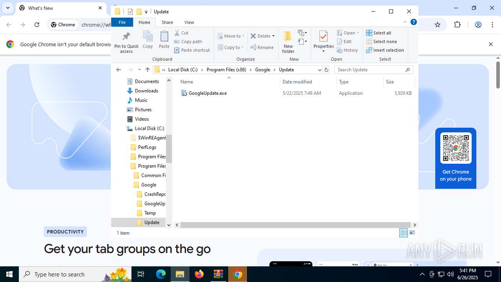Click Paste shortcut in ribbon
Viewport: 501px width, 282px height.
(192, 50)
